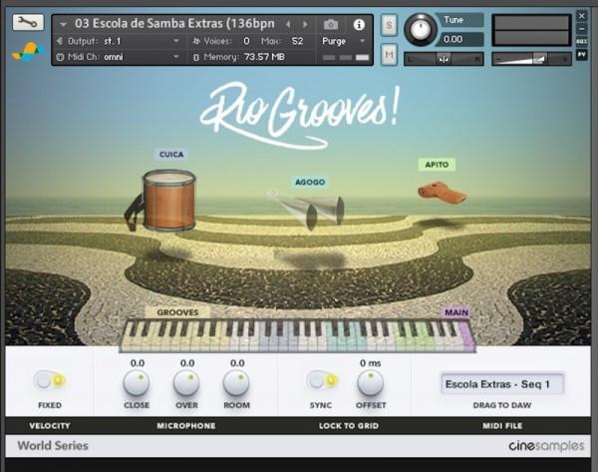Select the LOCK TO GRID section label

pos(349,426)
